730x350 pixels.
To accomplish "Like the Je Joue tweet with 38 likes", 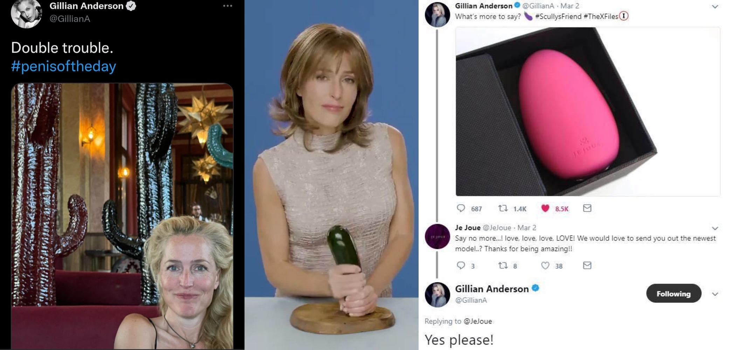I will [545, 265].
